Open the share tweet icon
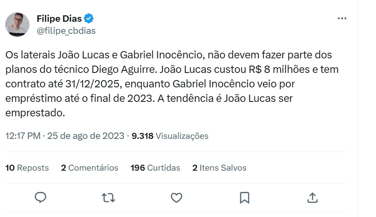 313,198
